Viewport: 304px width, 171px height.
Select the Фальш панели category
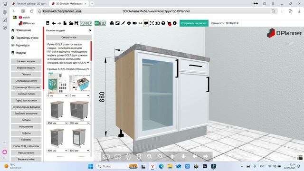[x=26, y=153]
